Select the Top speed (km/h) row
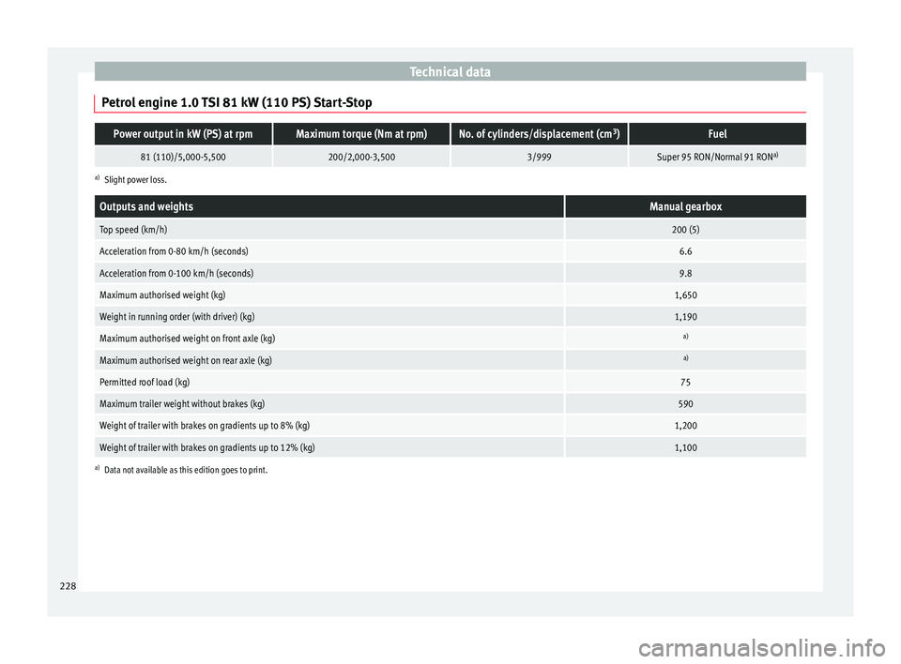The image size is (901, 664). tap(134, 230)
